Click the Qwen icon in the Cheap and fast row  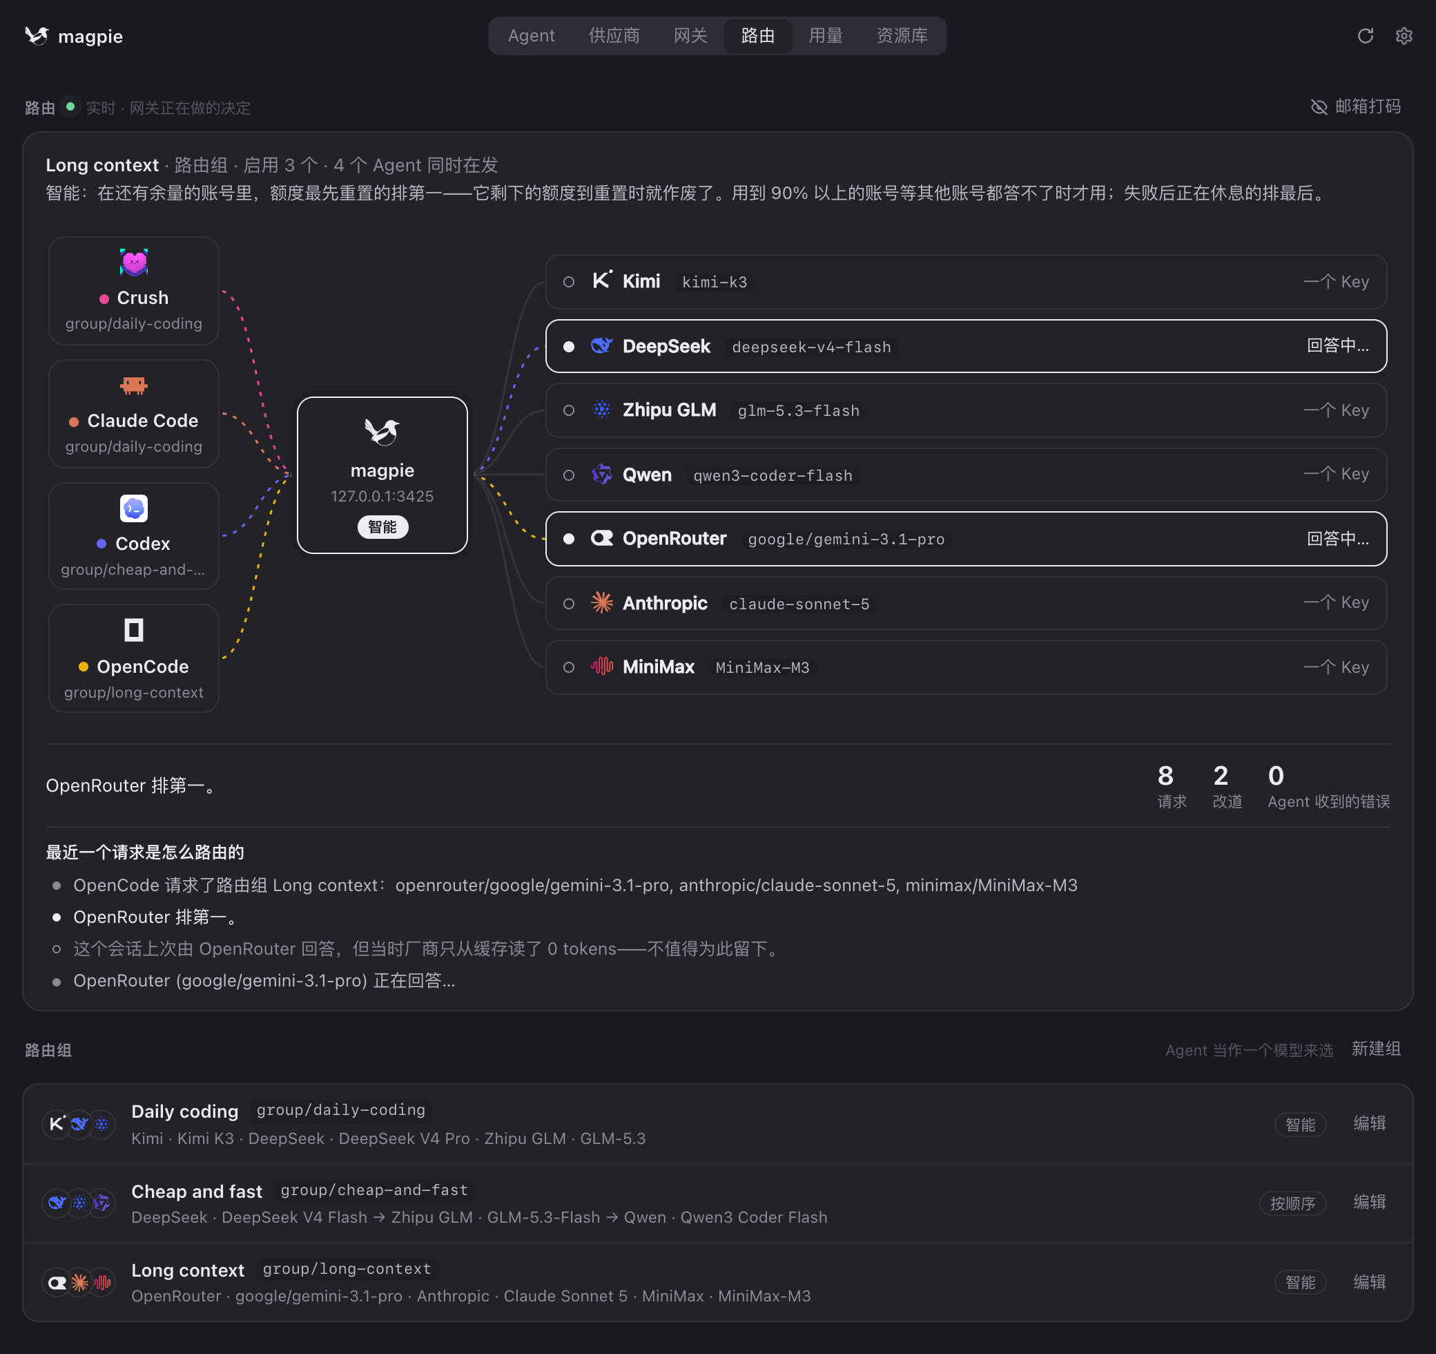tap(102, 1203)
